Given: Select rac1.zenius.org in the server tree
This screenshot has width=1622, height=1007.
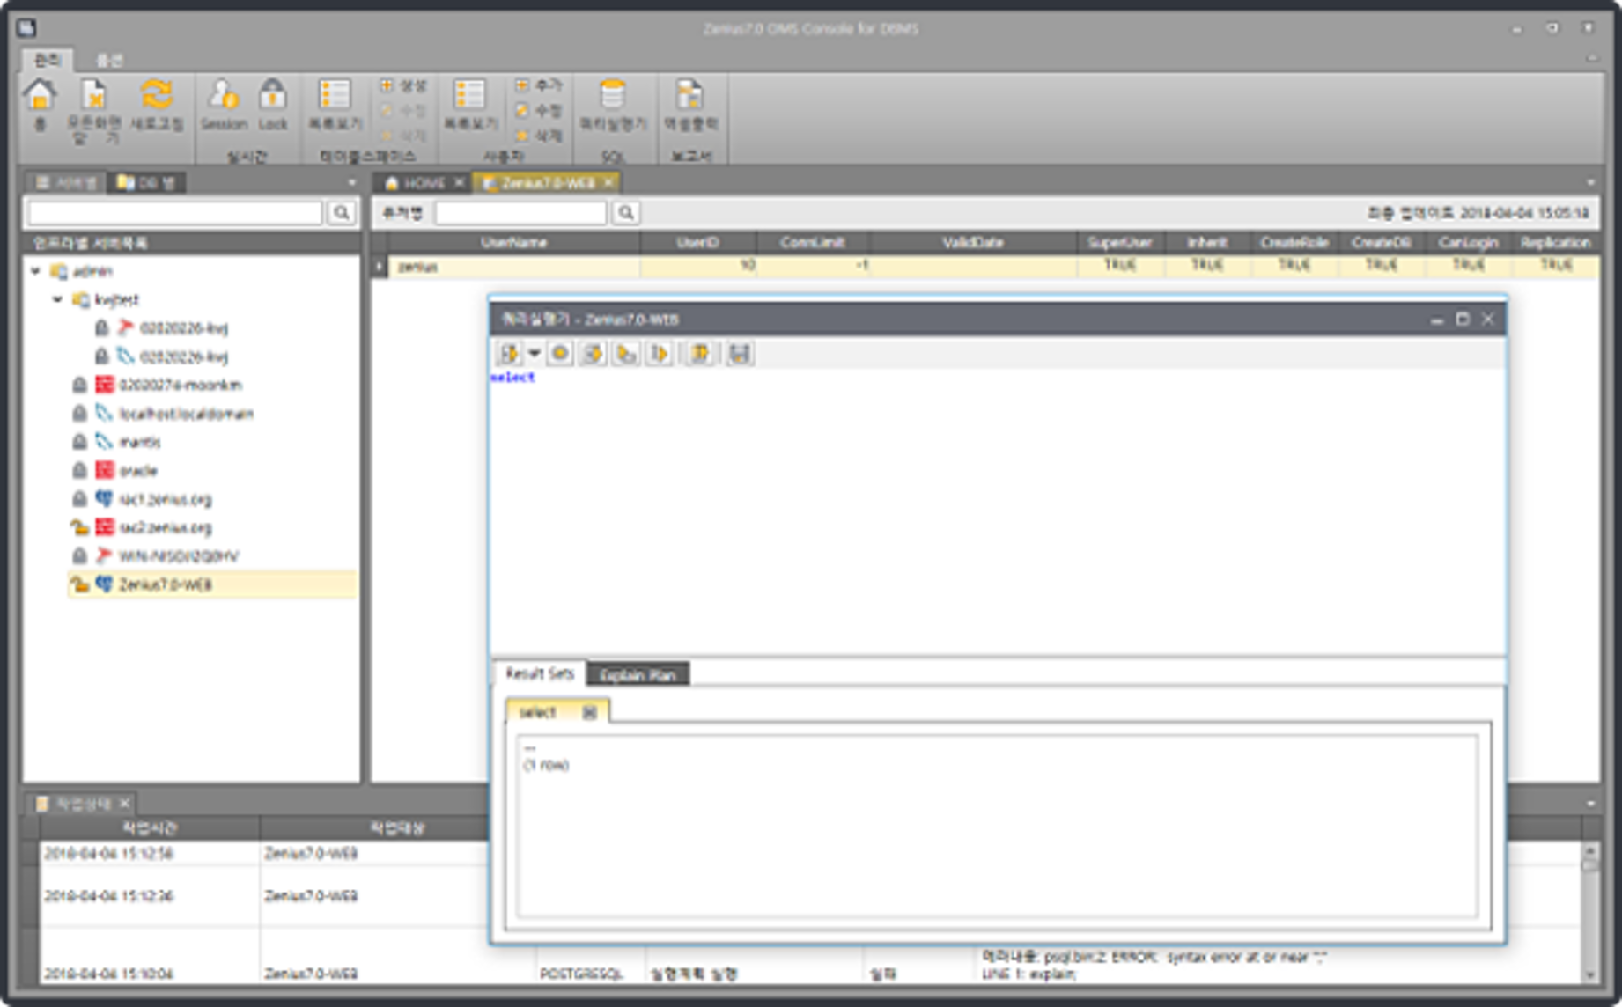Looking at the screenshot, I should 165,499.
